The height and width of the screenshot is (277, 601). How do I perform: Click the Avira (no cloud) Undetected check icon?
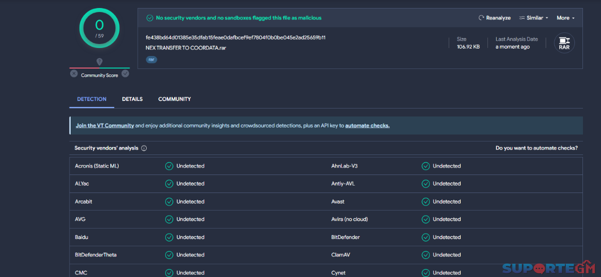coord(426,219)
